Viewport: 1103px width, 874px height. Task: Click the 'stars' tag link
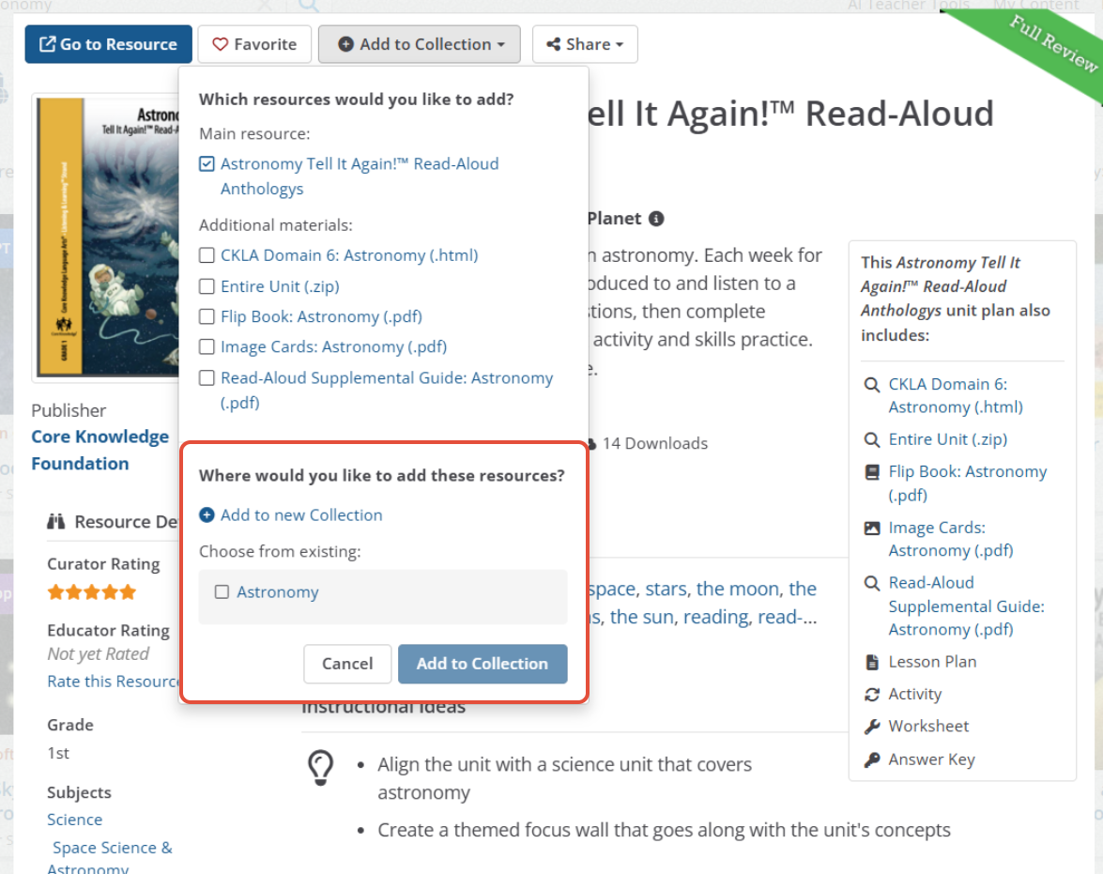(x=666, y=589)
